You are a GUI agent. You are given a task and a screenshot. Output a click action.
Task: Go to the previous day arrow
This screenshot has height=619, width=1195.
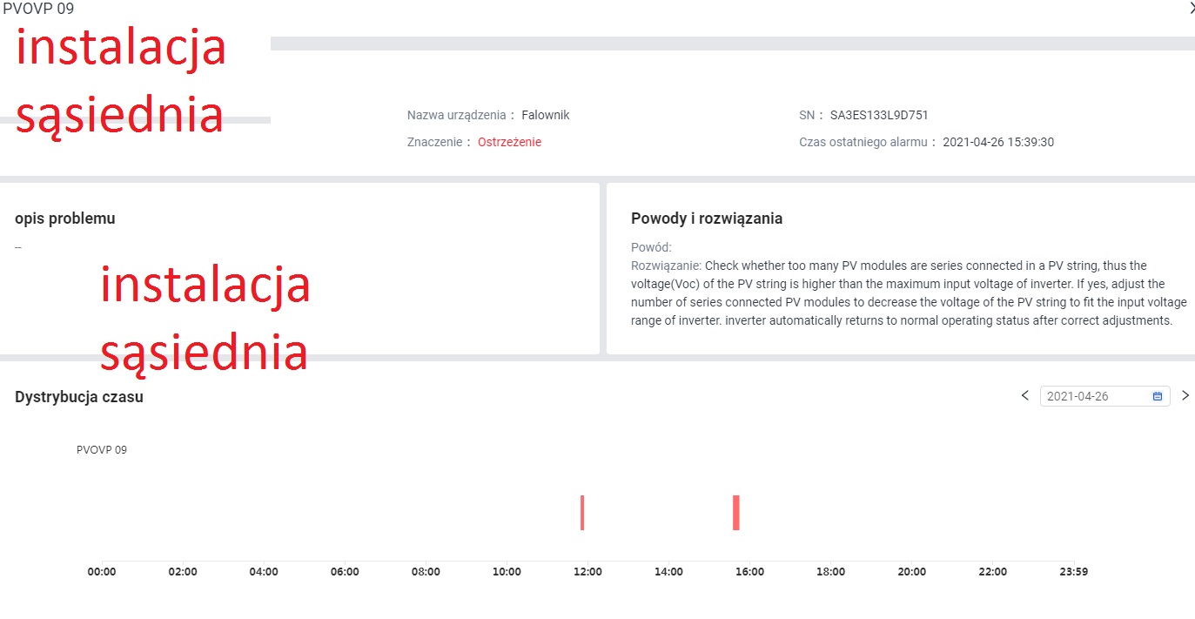1025,396
